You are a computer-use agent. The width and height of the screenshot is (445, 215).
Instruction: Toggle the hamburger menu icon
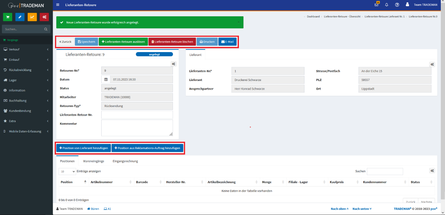58,5
